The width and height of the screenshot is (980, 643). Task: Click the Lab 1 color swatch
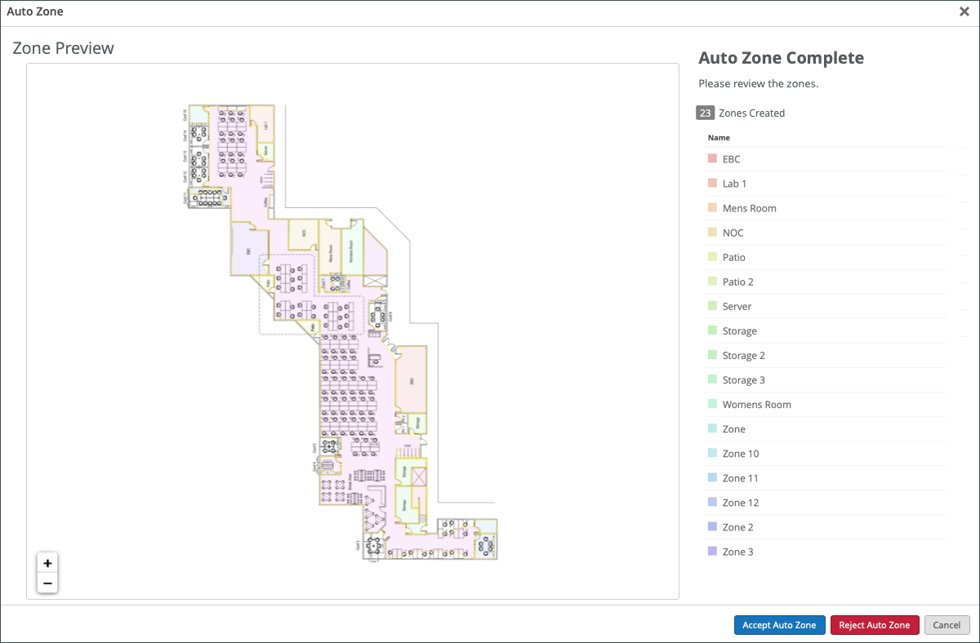(712, 184)
